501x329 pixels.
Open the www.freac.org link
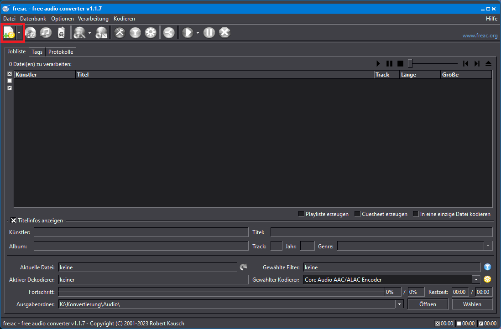(x=480, y=36)
